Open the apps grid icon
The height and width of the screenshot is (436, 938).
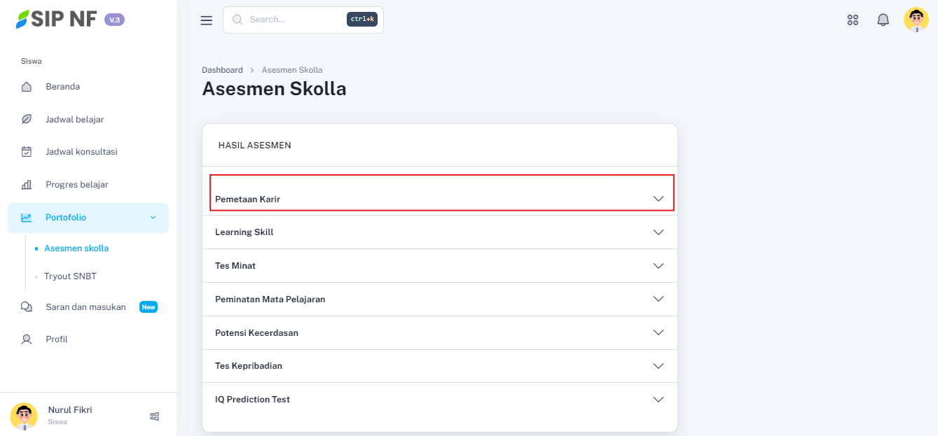tap(853, 20)
